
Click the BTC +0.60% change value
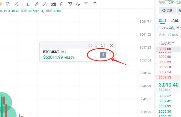(69, 58)
